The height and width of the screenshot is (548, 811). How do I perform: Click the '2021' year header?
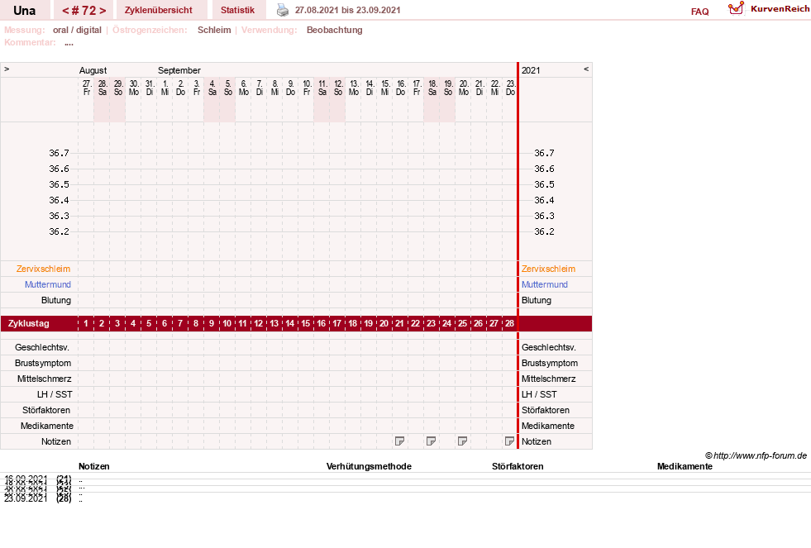tap(531, 70)
